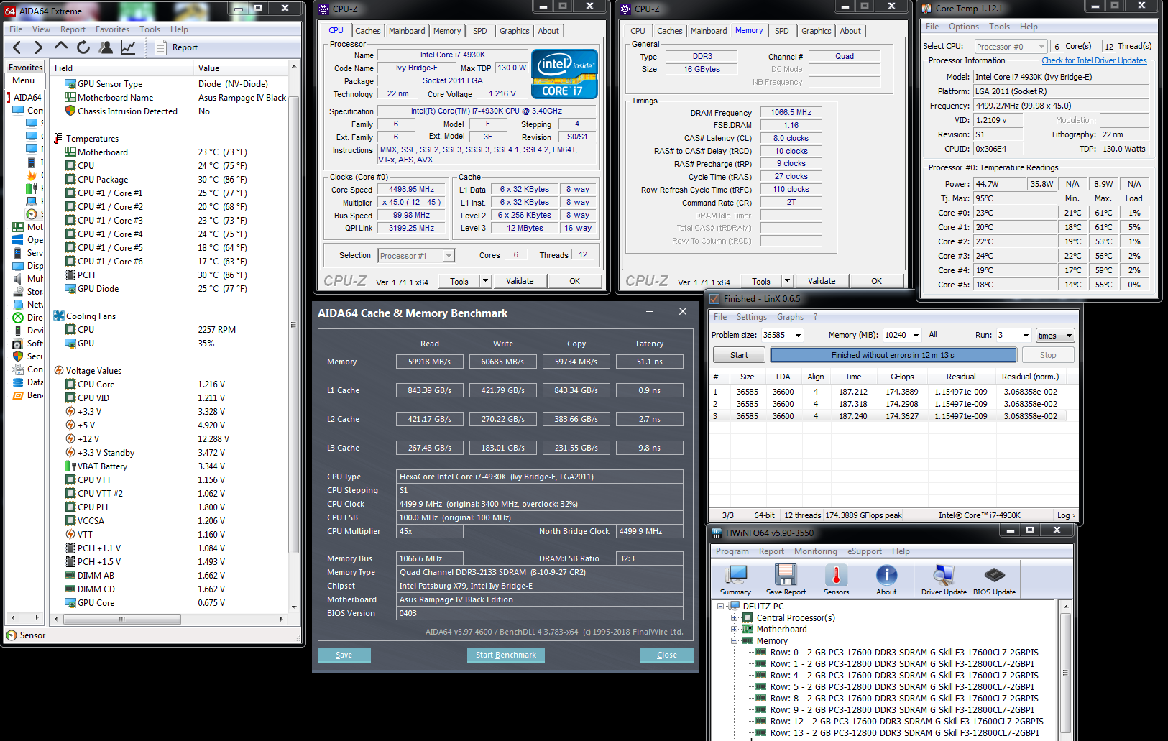The width and height of the screenshot is (1168, 741).
Task: Click the Report toolbar button in AIDA64
Action: point(177,47)
